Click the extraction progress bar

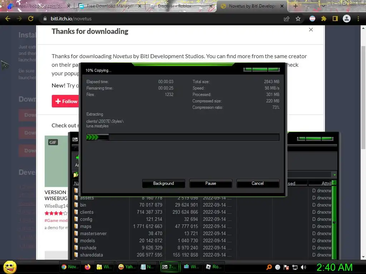[183, 137]
